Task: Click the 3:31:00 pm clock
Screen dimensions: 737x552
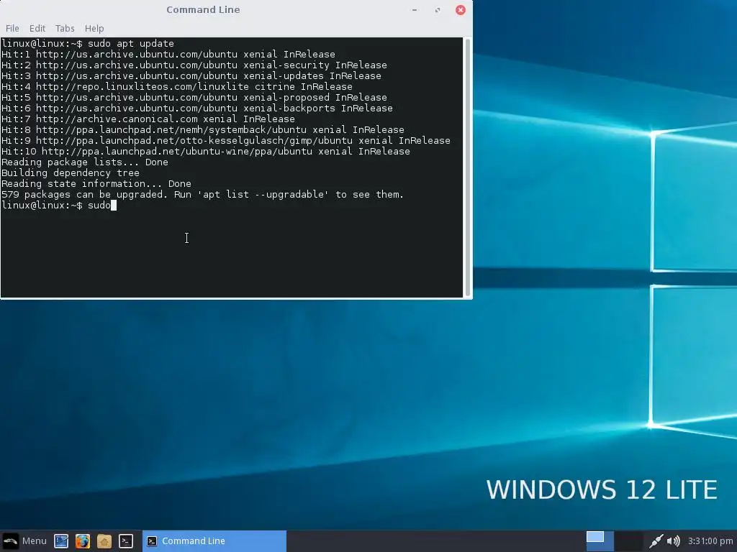Action: pyautogui.click(x=710, y=540)
